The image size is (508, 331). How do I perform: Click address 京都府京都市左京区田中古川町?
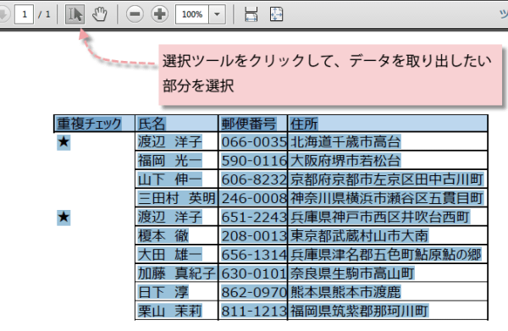coord(387,179)
